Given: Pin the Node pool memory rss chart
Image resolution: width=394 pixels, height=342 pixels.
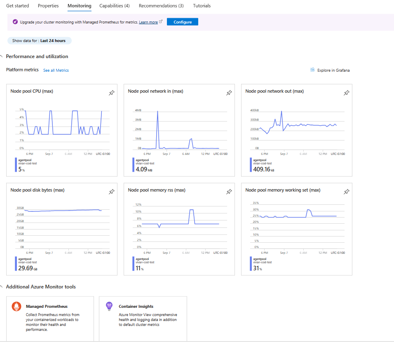Looking at the screenshot, I should [x=229, y=192].
